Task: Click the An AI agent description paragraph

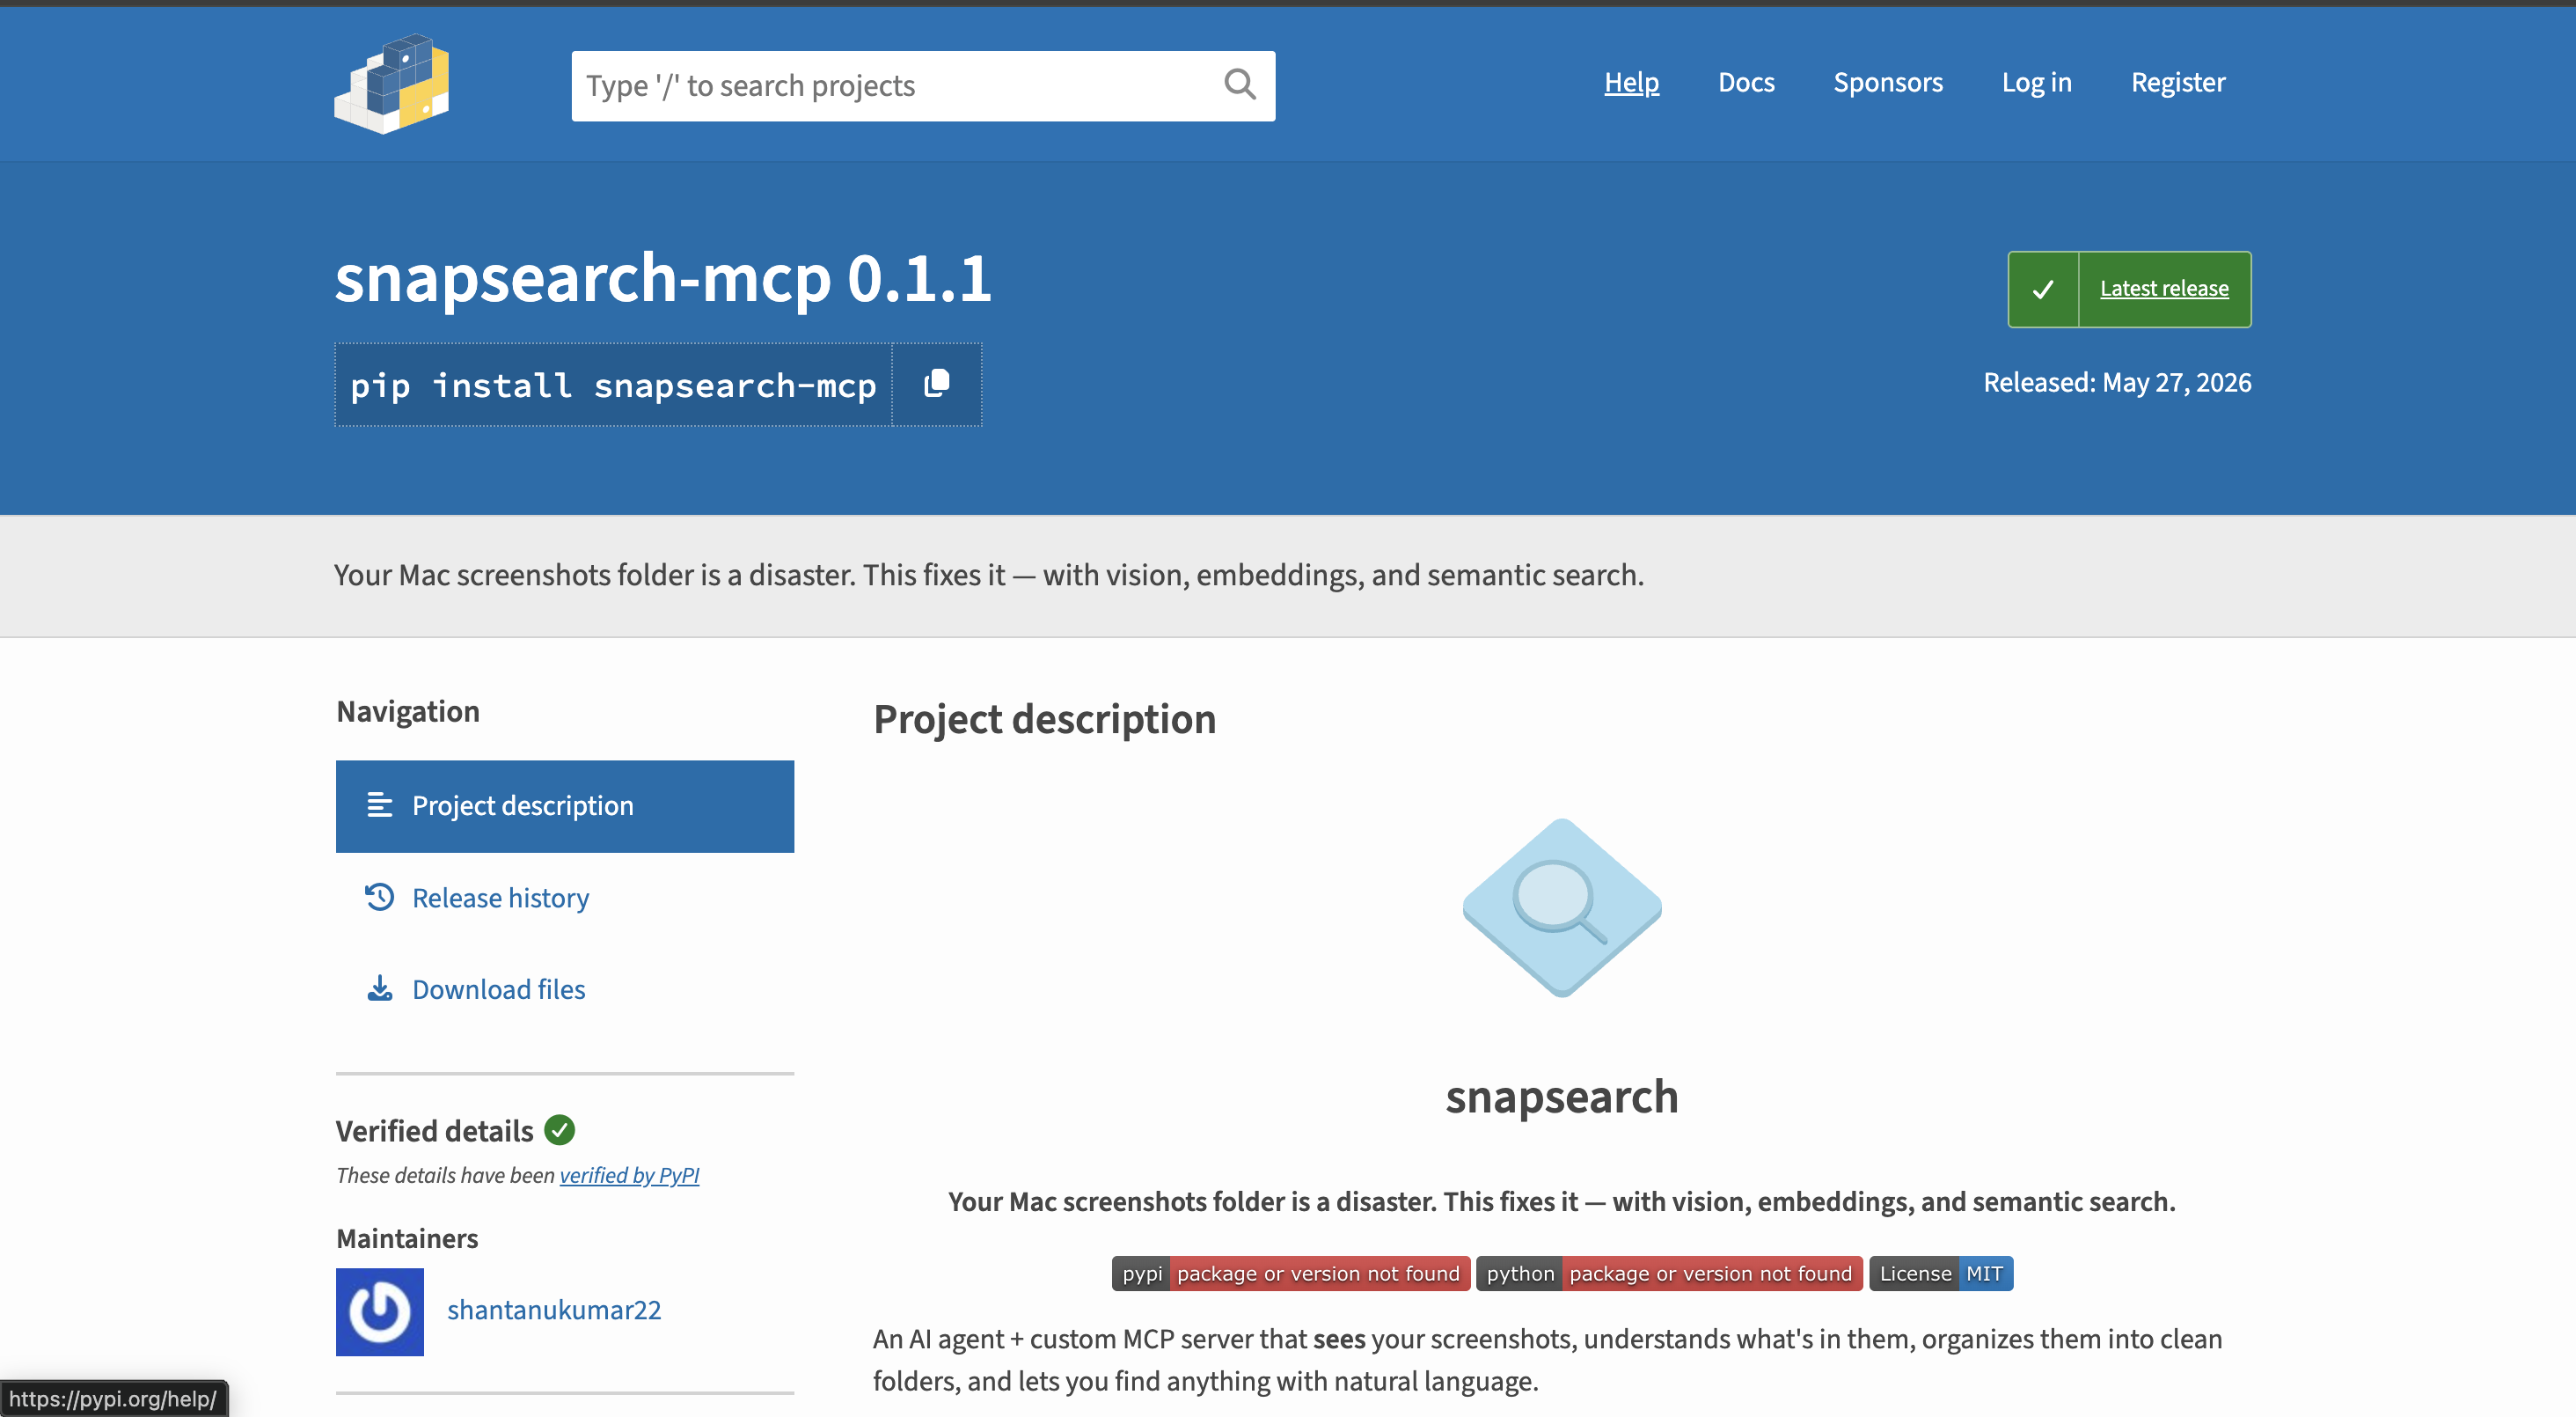Action: pos(1548,1360)
